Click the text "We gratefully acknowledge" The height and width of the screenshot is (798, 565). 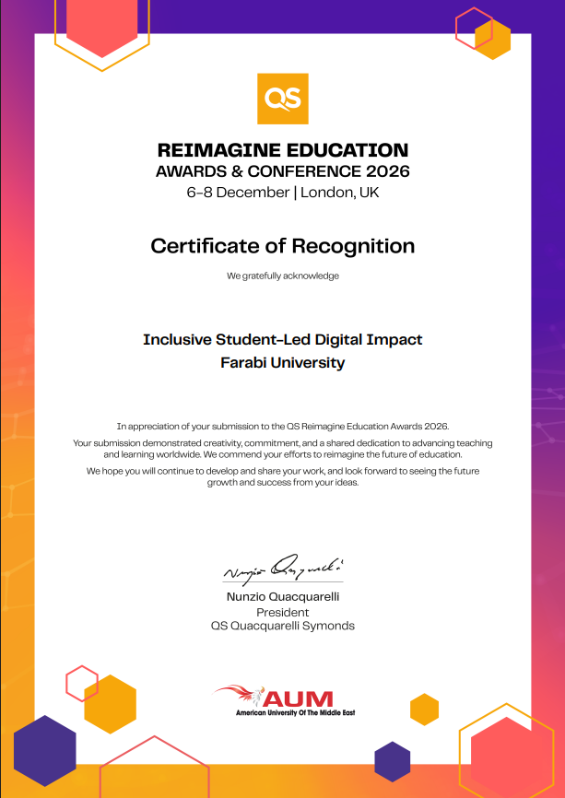tap(282, 276)
